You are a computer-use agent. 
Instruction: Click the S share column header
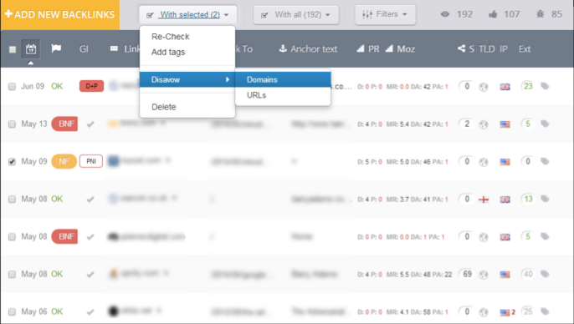pyautogui.click(x=465, y=49)
